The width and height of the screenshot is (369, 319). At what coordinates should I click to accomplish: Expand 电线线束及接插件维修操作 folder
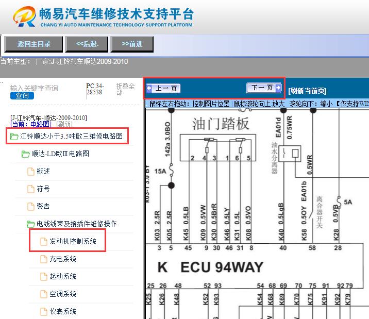point(76,224)
